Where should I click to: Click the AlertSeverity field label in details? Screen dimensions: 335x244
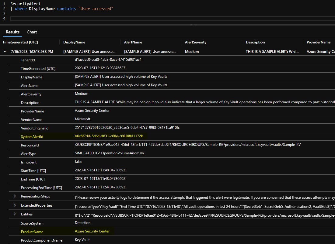[x=31, y=94]
